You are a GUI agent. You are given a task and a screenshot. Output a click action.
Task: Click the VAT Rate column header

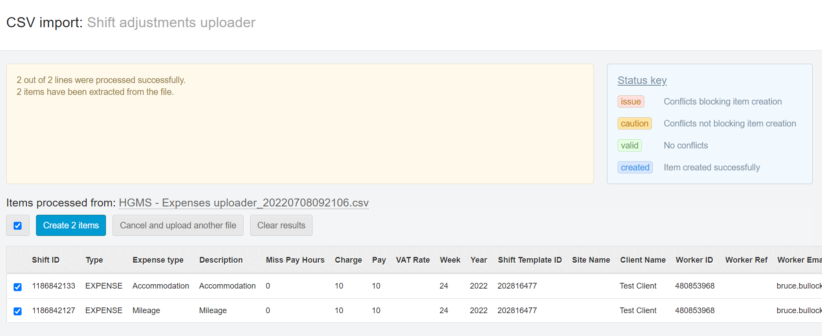[412, 260]
